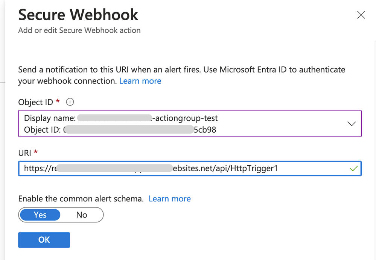The width and height of the screenshot is (376, 260).
Task: Click the red asterisk next to Object ID
Action: point(58,101)
